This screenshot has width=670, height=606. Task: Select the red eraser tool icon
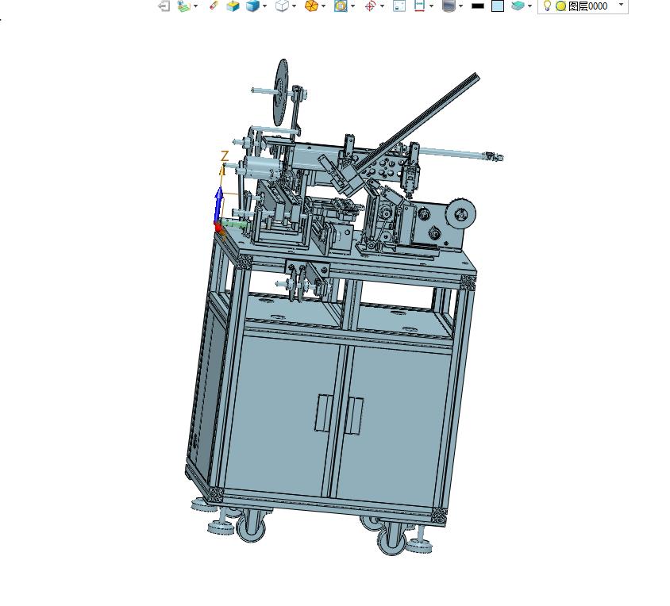click(214, 6)
